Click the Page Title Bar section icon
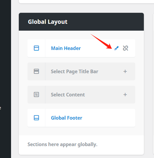This screenshot has width=154, height=158. (x=36, y=71)
